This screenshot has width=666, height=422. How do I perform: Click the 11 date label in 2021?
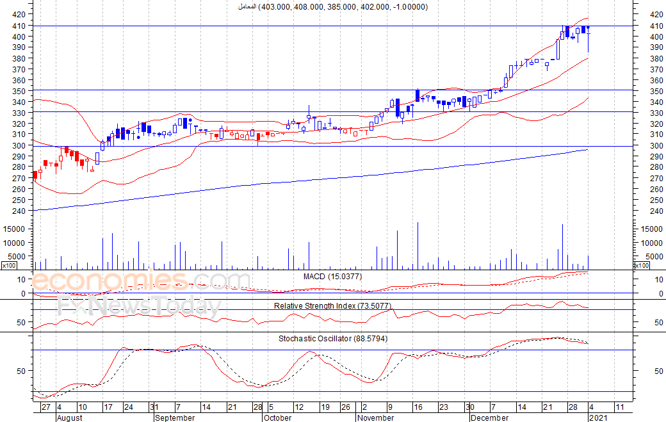620,407
